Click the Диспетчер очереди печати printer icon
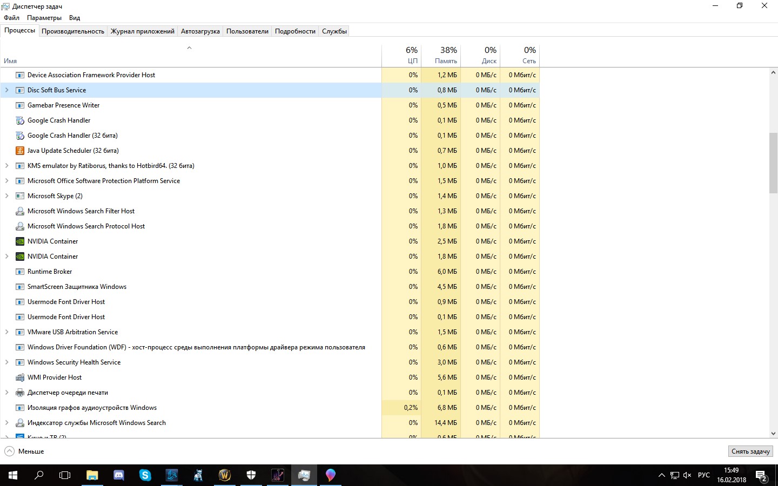 point(20,393)
